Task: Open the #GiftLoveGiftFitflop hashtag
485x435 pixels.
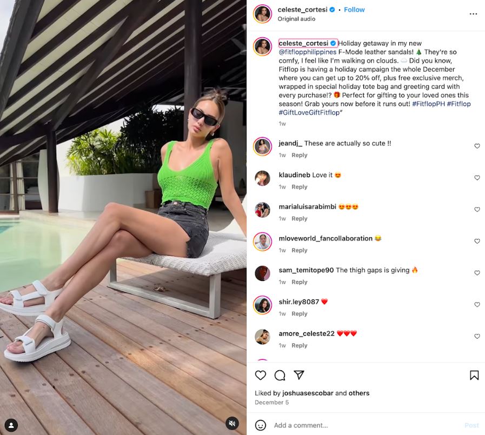Action: [x=309, y=112]
